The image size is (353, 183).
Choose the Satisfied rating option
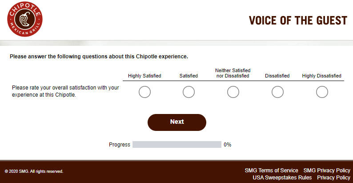point(189,92)
